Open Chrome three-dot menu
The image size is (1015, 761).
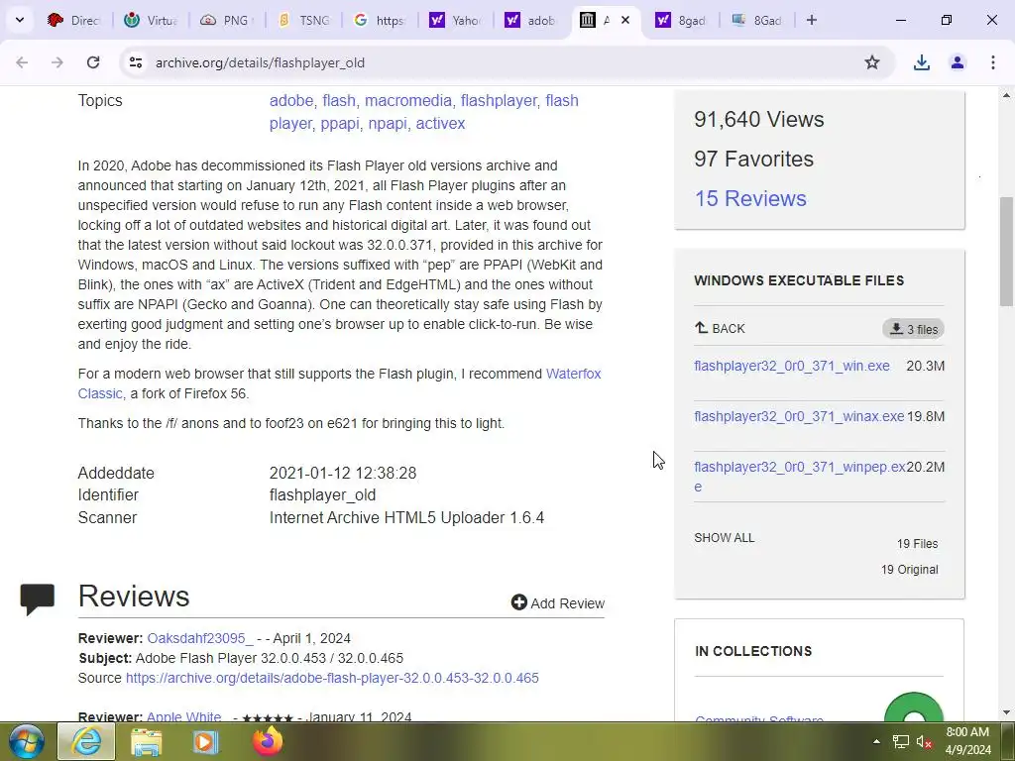coord(993,62)
